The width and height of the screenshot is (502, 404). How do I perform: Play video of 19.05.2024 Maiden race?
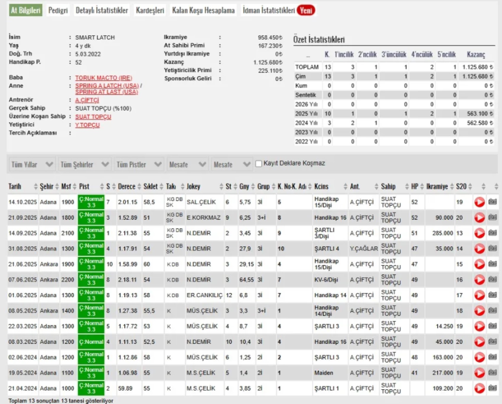(x=479, y=373)
